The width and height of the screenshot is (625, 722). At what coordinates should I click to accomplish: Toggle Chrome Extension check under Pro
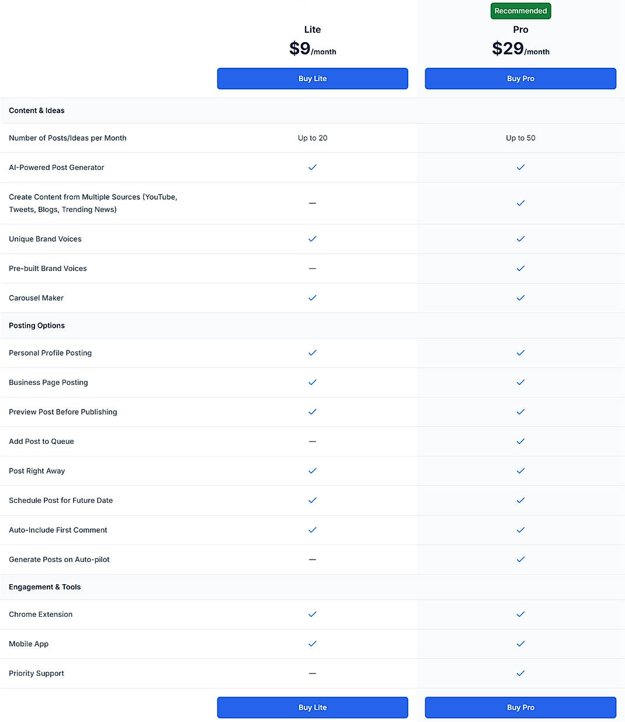(x=520, y=615)
